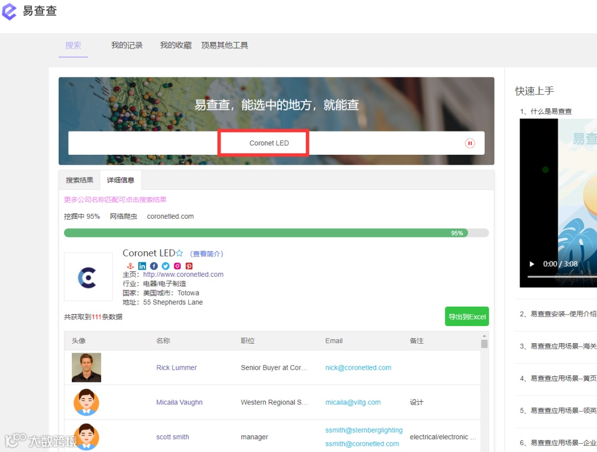This screenshot has height=452, width=597.
Task: Click the ssmith@sternberglighting email
Action: pyautogui.click(x=364, y=430)
